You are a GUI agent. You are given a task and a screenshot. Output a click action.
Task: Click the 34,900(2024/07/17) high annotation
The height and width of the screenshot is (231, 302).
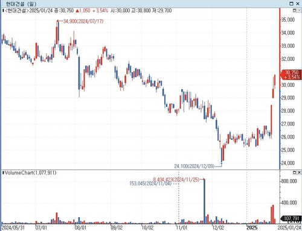[83, 21]
